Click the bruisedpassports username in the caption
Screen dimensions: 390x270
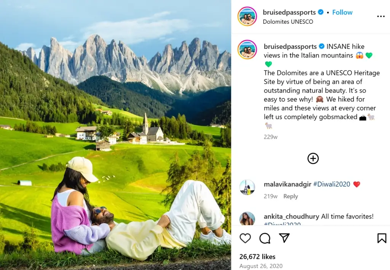tap(290, 46)
